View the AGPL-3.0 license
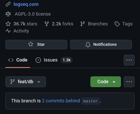 tap(33, 14)
